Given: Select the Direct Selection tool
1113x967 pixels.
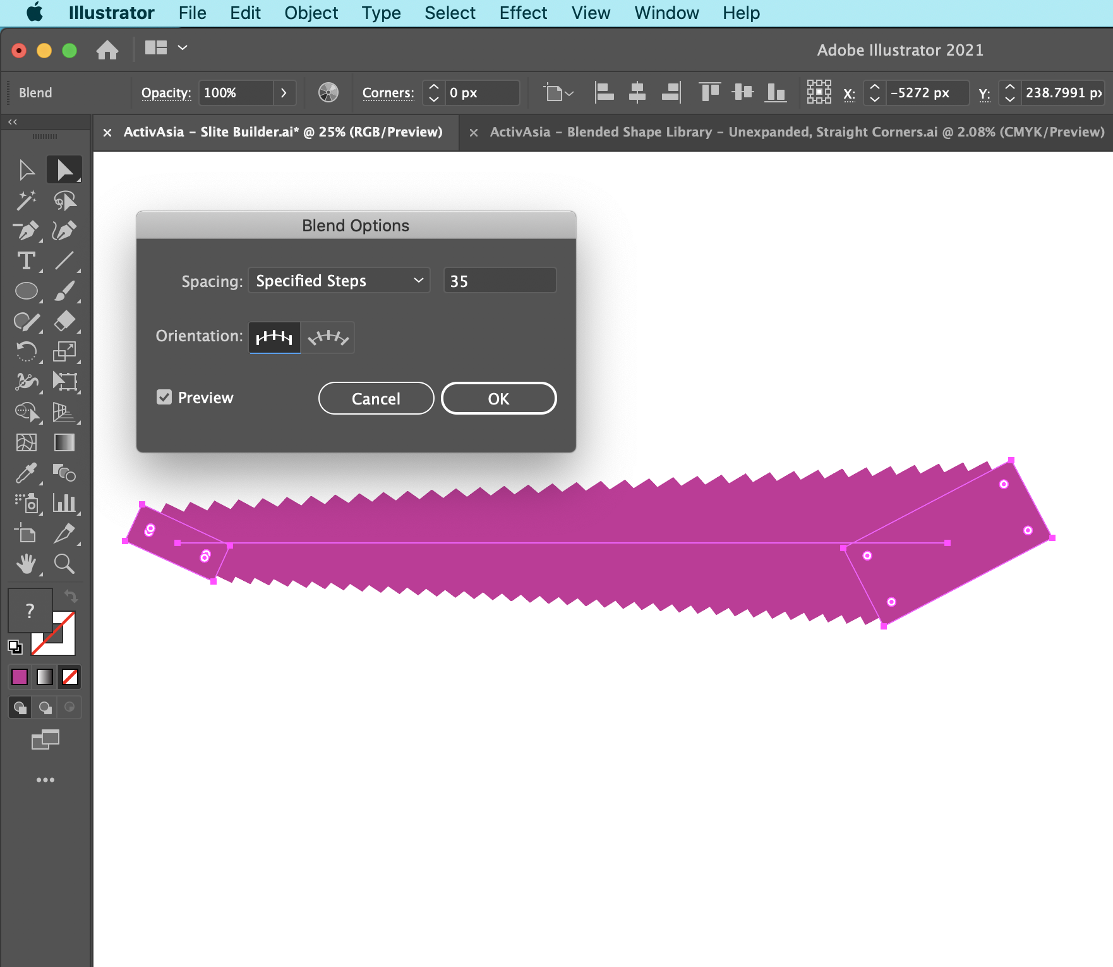Looking at the screenshot, I should pyautogui.click(x=64, y=169).
